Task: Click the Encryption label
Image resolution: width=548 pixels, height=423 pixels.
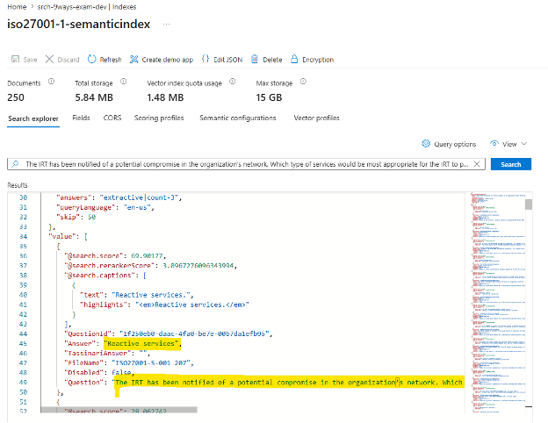Action: coord(318,60)
